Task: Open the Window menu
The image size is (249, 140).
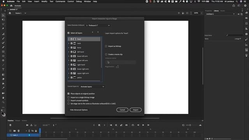Action: pos(87,2)
